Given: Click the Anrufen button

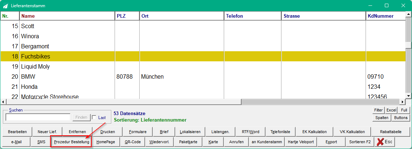Looking at the screenshot, I should coord(236,142).
